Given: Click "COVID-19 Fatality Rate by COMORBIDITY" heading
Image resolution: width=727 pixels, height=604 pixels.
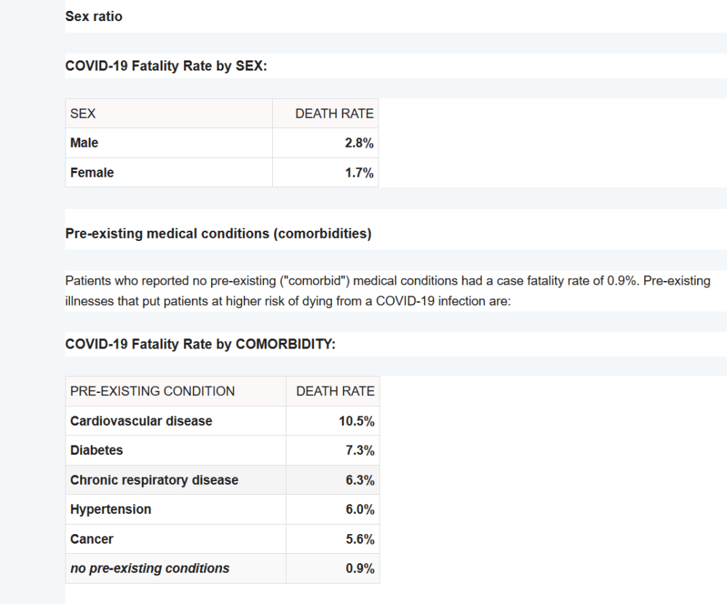Looking at the screenshot, I should (x=200, y=344).
